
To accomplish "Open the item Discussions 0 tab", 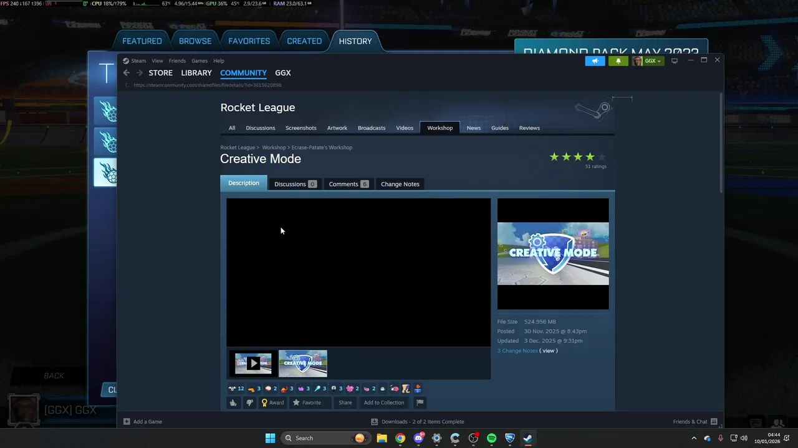I will pos(296,184).
